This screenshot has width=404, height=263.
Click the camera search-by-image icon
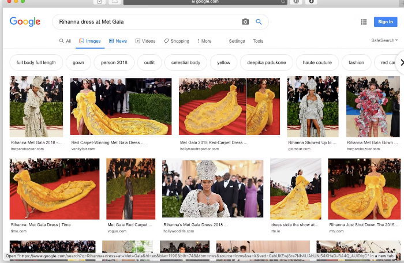245,22
